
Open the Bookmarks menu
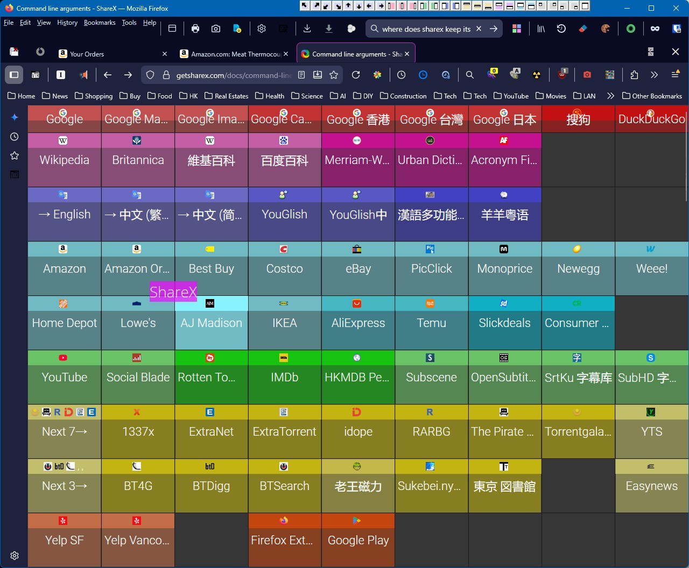point(100,23)
